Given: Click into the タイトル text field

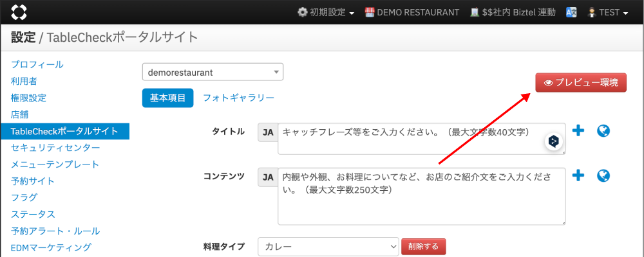Looking at the screenshot, I should (x=412, y=138).
